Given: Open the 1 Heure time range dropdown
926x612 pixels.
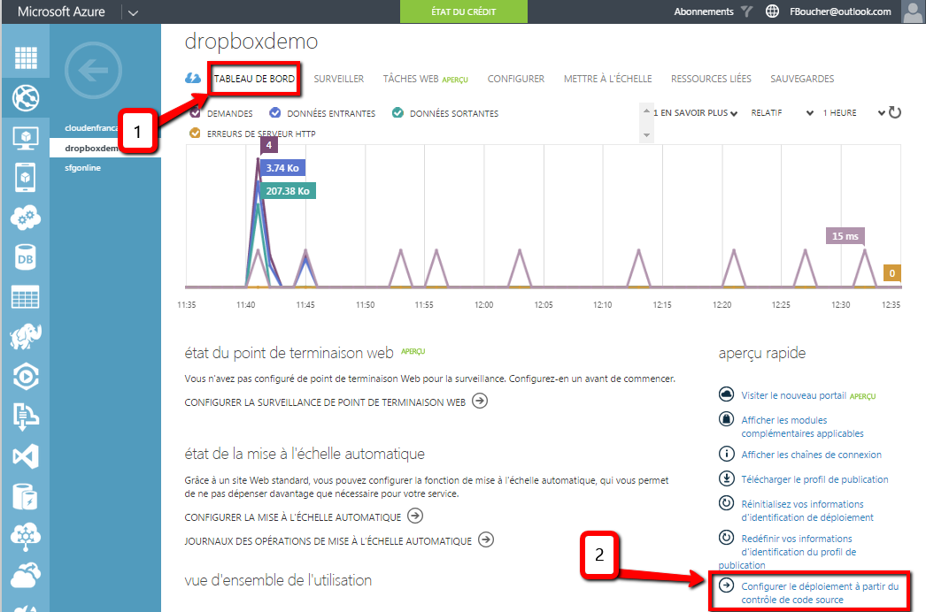Looking at the screenshot, I should pyautogui.click(x=854, y=112).
